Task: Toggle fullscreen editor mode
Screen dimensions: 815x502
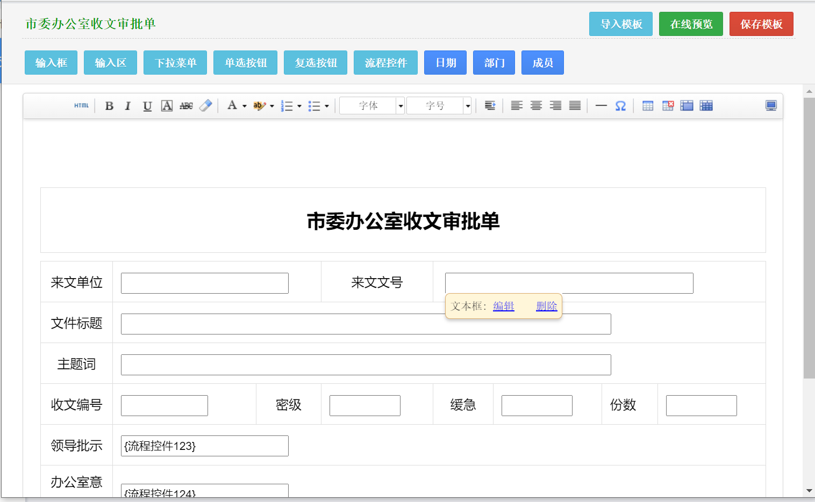Action: (x=771, y=106)
